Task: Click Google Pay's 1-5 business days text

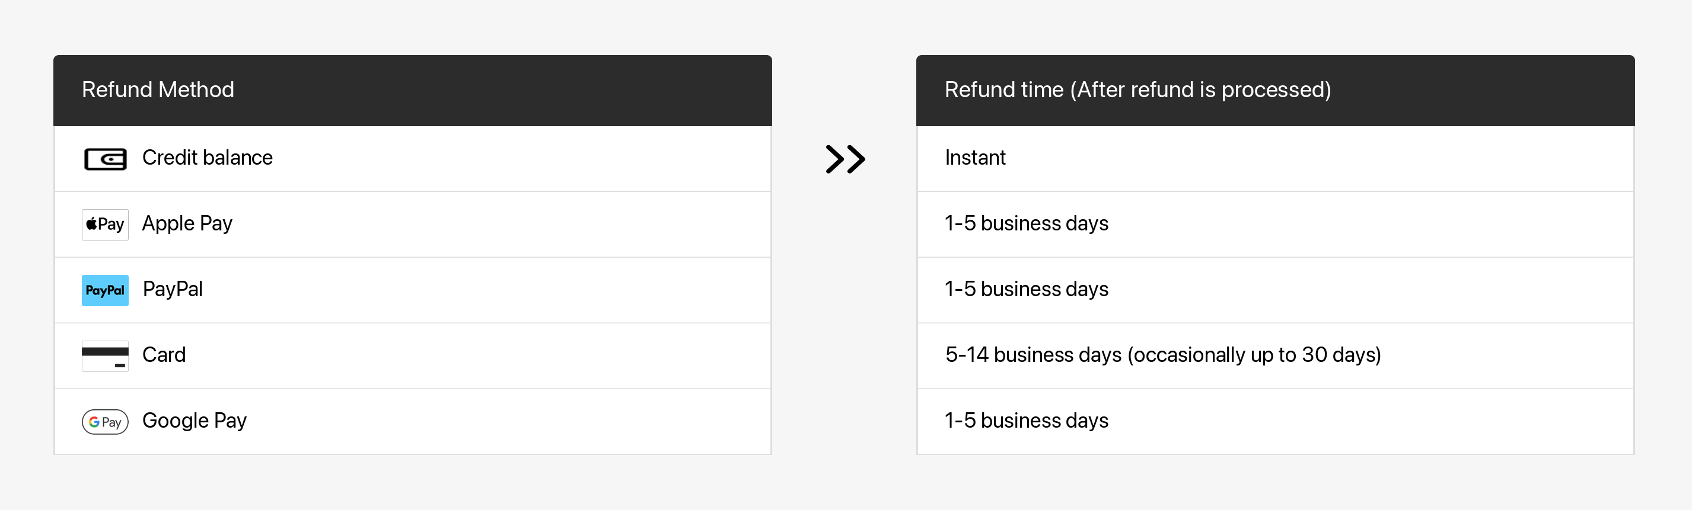Action: (1026, 421)
